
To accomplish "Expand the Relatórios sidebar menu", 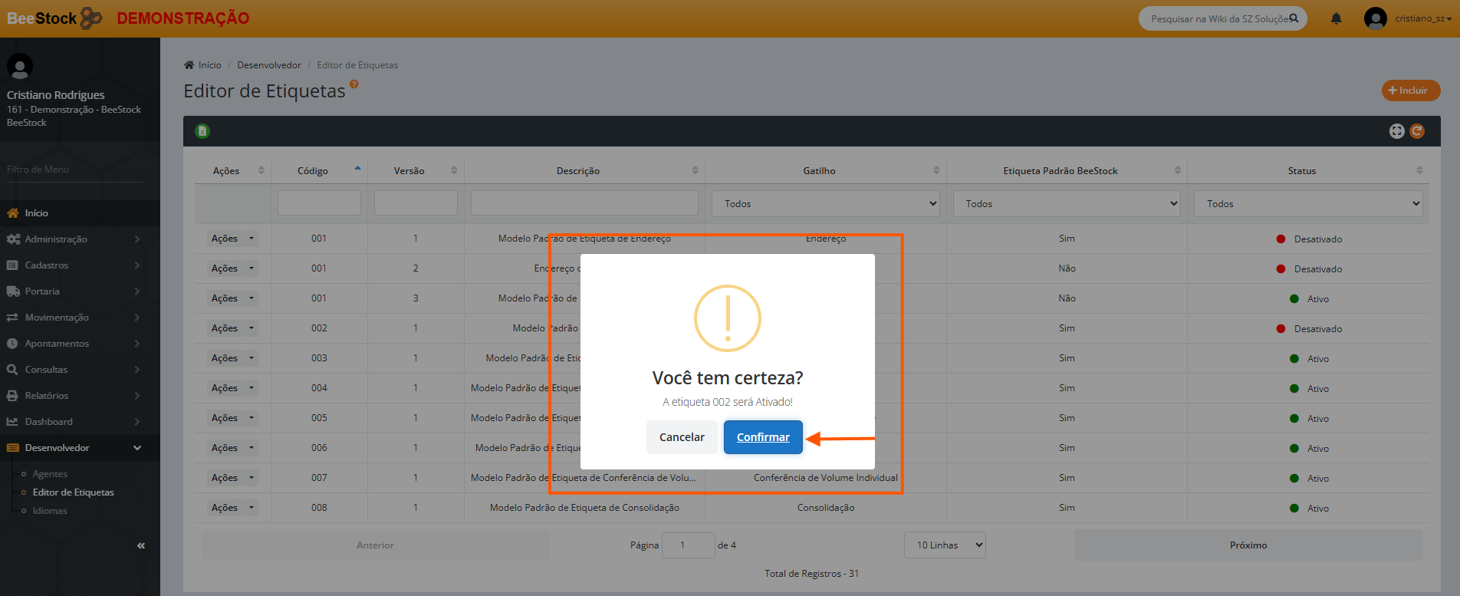I will (x=47, y=396).
